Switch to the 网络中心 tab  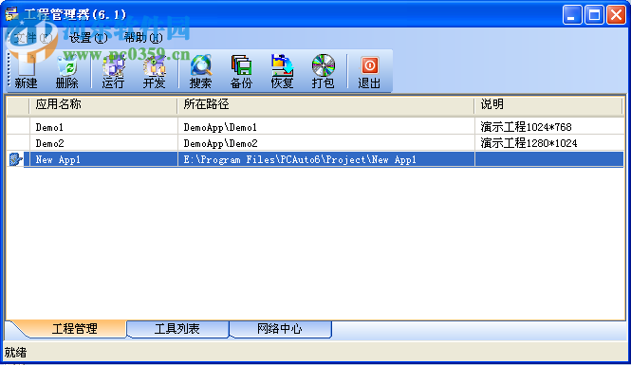[x=280, y=329]
